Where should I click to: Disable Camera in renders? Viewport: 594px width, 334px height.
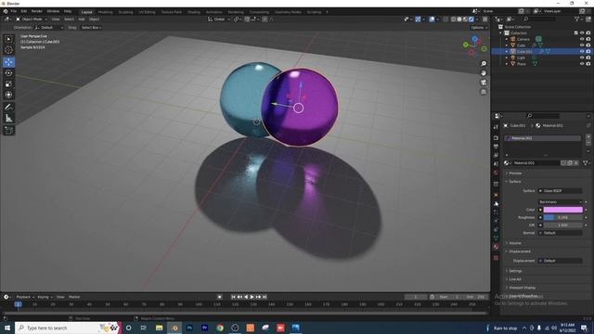click(588, 39)
